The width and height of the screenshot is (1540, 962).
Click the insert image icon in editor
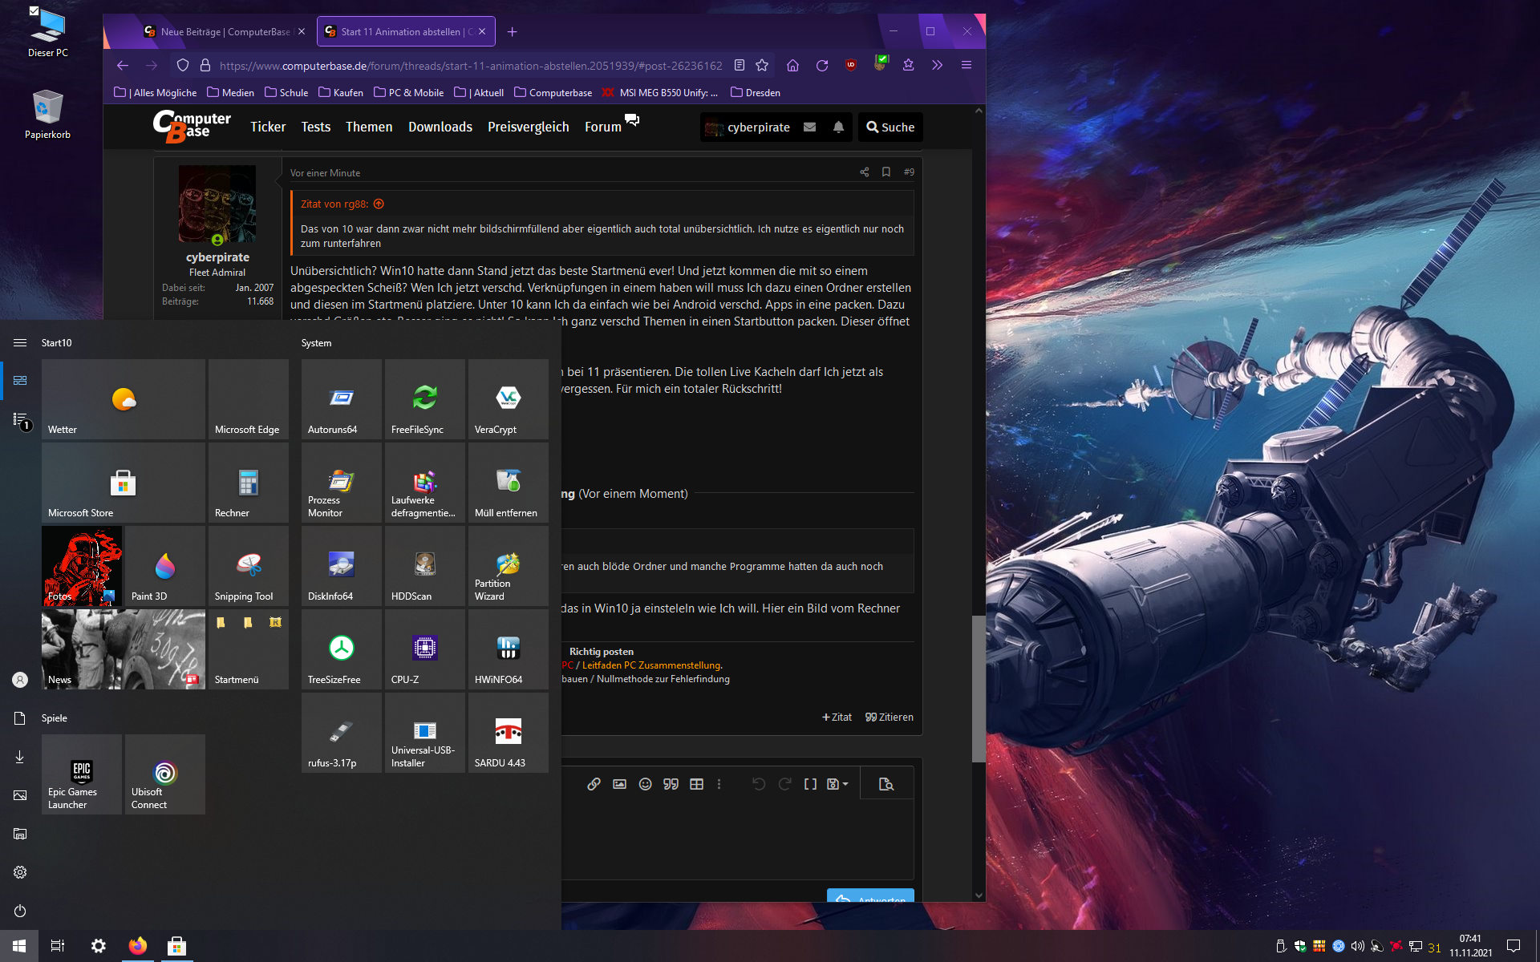(x=619, y=784)
